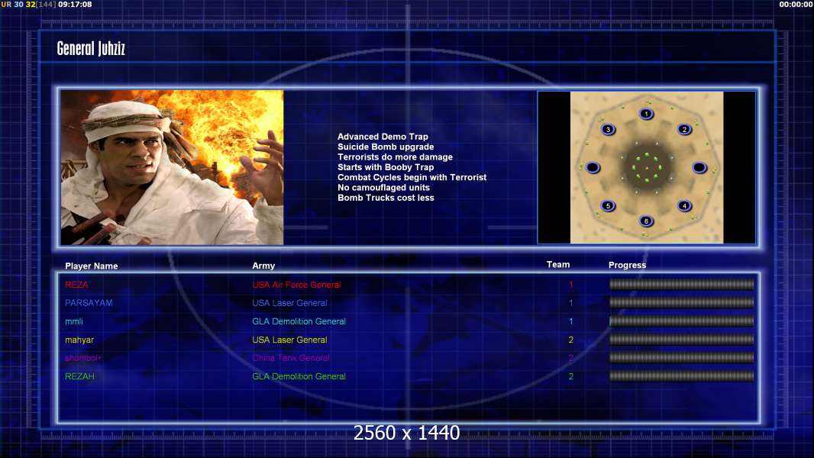Click shombol+'s loading progress bar
The image size is (814, 458).
pyautogui.click(x=681, y=357)
